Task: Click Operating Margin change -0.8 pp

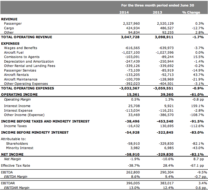Action: 198,99
